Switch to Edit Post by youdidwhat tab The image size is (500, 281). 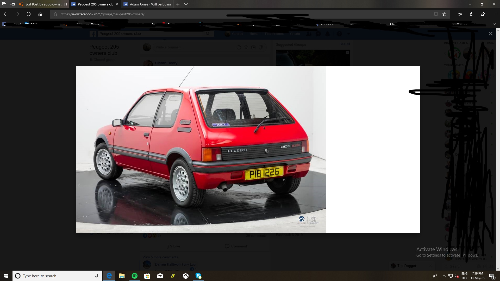(43, 4)
